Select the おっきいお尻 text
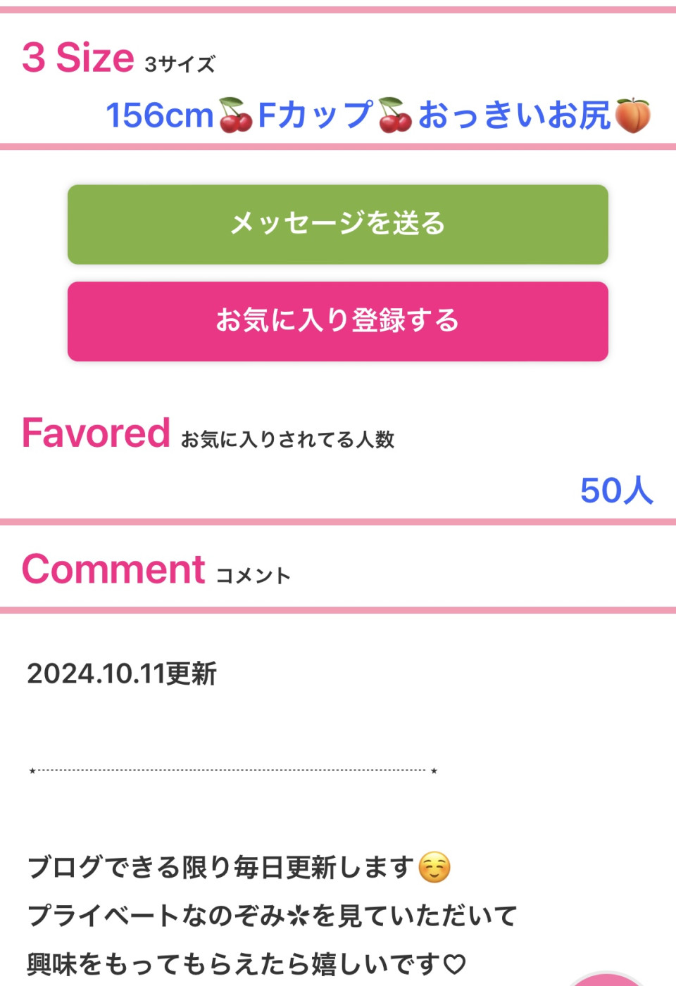676x986 pixels. pyautogui.click(x=514, y=115)
